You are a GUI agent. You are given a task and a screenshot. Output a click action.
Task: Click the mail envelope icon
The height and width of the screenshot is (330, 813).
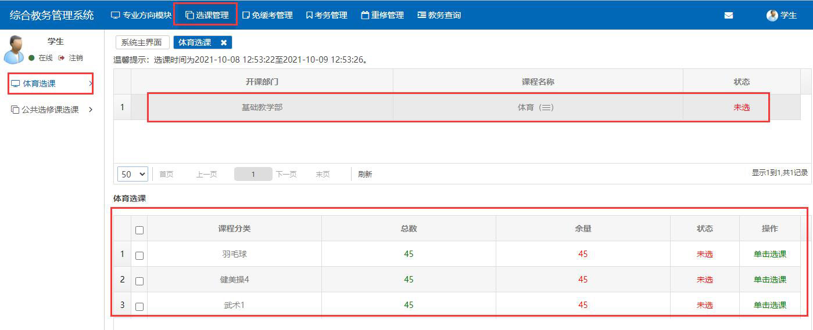coord(728,16)
